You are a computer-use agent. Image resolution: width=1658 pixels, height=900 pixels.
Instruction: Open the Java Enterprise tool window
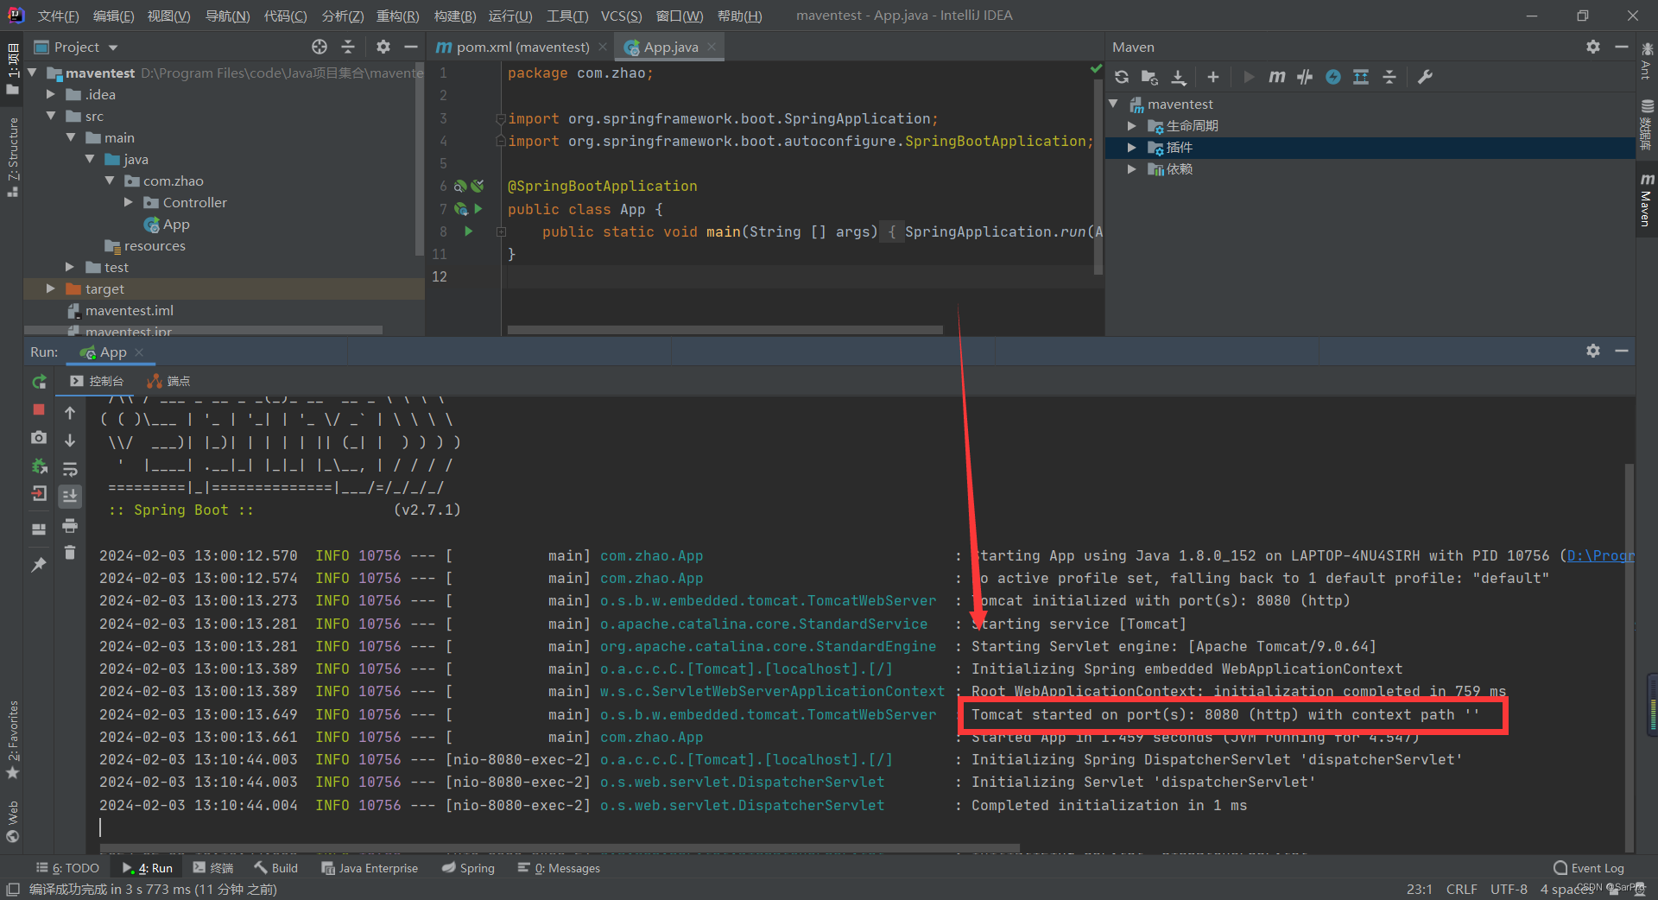pyautogui.click(x=370, y=868)
